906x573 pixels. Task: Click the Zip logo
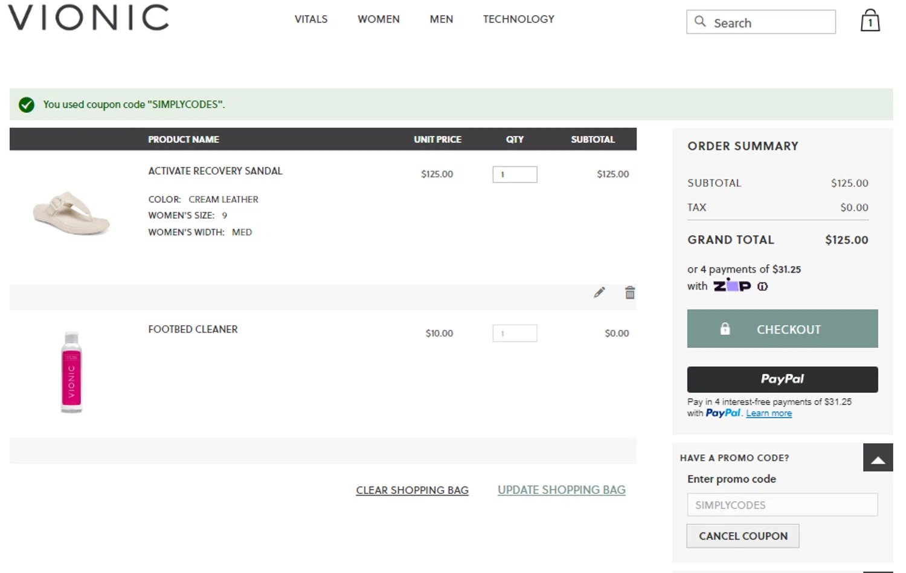[x=732, y=285]
